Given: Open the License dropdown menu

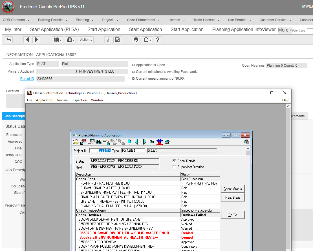Looking at the screenshot, I should tap(177, 20).
